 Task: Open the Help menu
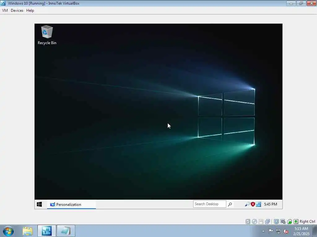pyautogui.click(x=30, y=10)
